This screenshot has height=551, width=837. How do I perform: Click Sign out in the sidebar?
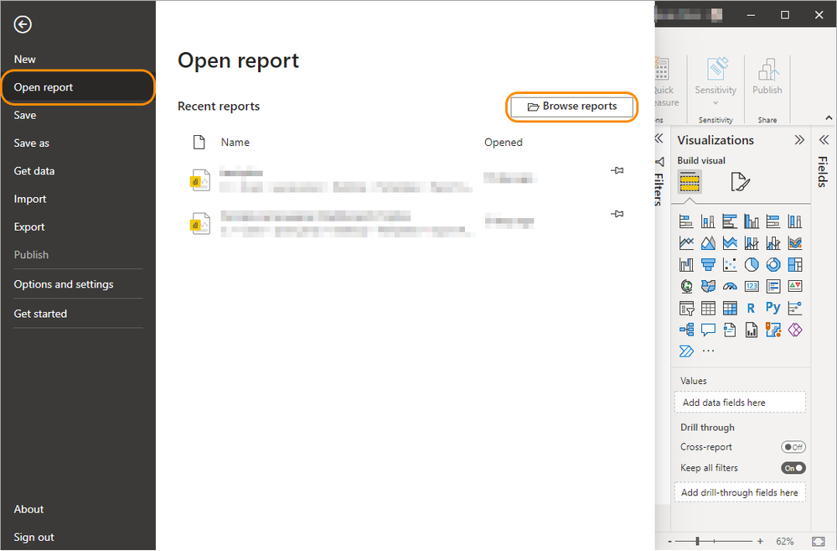click(34, 538)
